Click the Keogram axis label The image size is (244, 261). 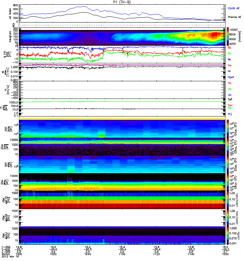click(x=10, y=37)
